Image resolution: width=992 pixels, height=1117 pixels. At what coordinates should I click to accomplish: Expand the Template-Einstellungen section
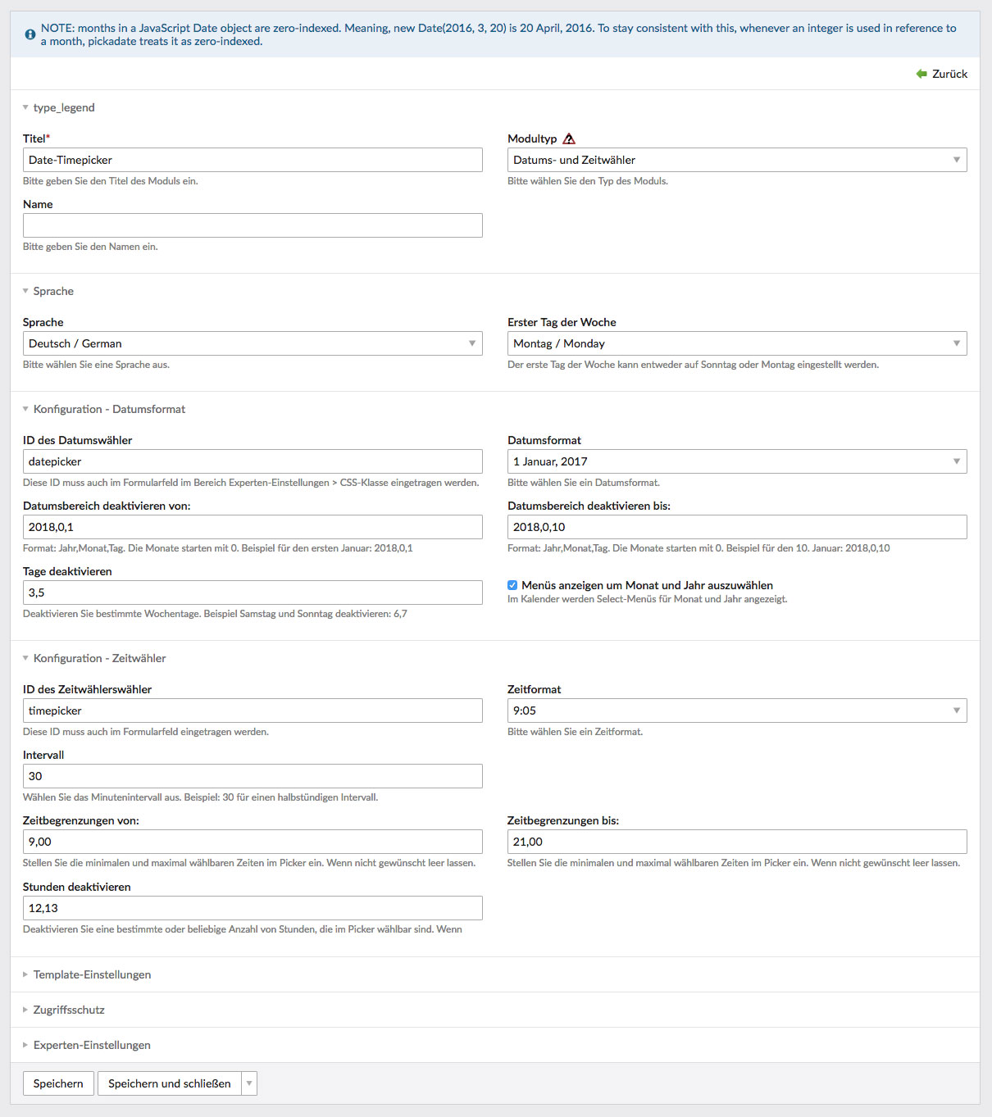[x=92, y=974]
